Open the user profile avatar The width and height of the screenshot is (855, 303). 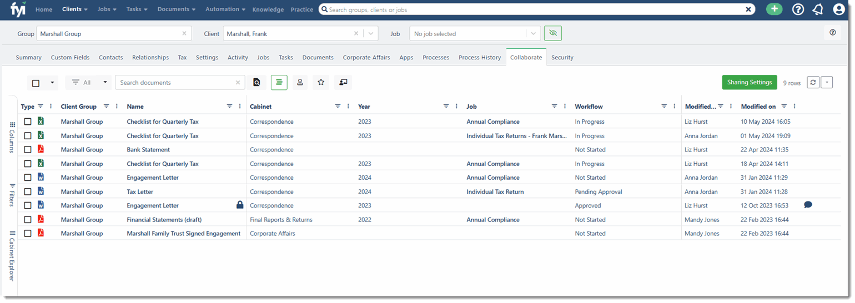[x=838, y=9]
